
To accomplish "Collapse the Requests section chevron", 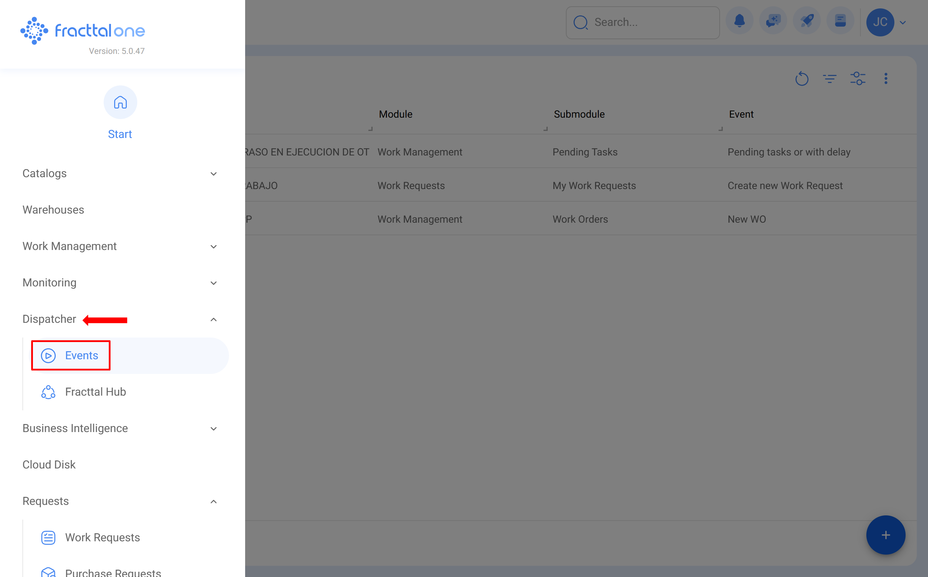I will pyautogui.click(x=214, y=501).
